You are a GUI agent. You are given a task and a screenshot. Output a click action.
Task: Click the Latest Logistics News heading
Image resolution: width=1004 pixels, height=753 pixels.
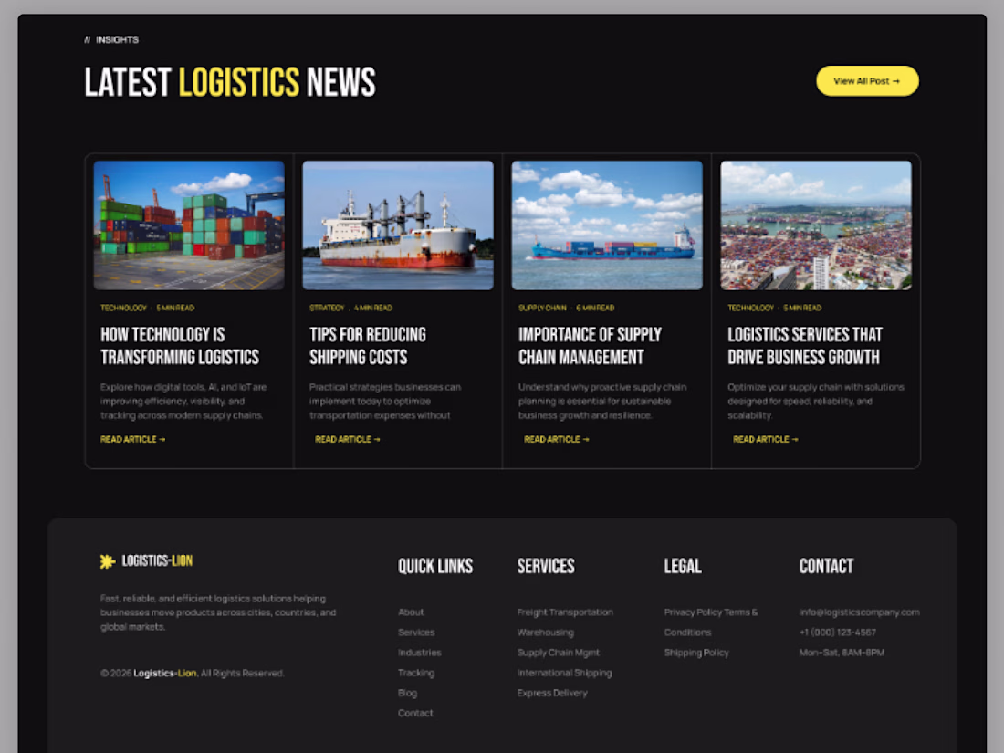pyautogui.click(x=230, y=82)
